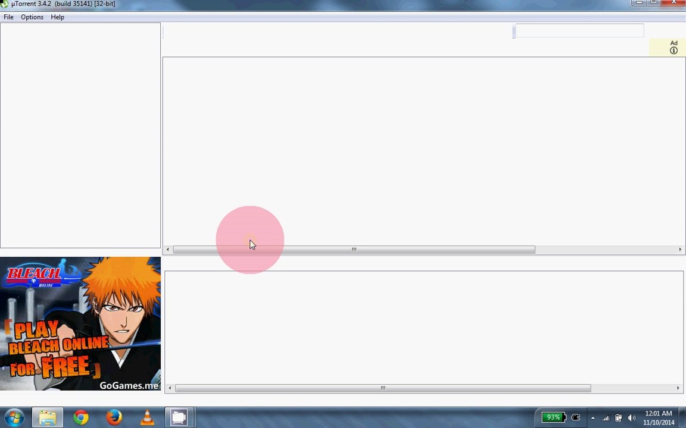
Task: Open File Explorer from the taskbar
Action: 48,417
